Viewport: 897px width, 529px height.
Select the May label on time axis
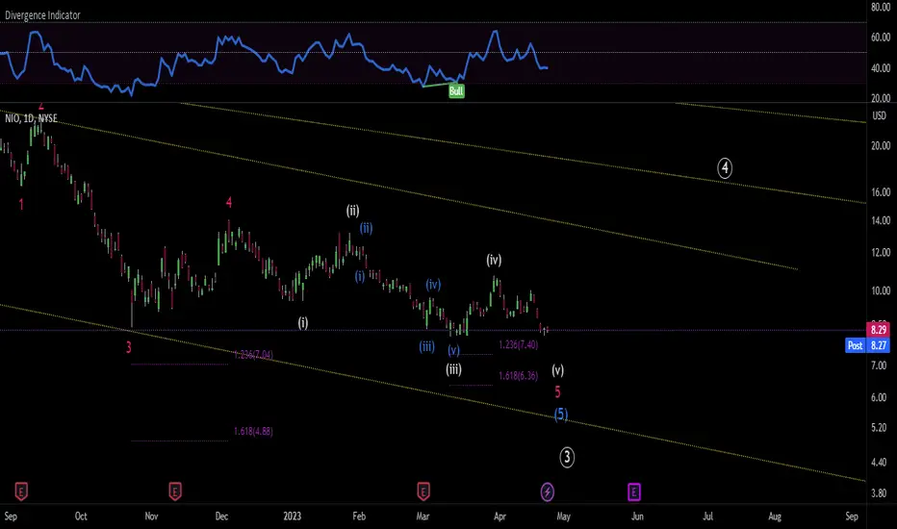click(563, 516)
